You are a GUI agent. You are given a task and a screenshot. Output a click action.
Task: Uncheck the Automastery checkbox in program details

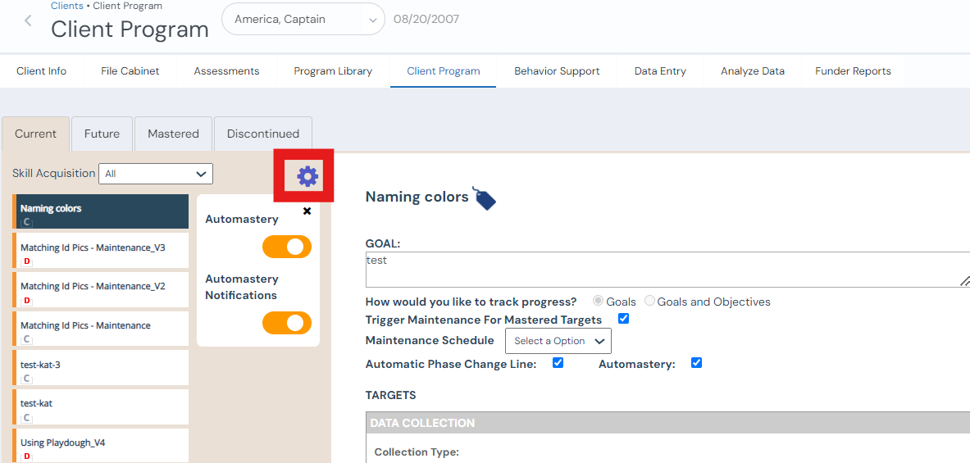pos(696,363)
